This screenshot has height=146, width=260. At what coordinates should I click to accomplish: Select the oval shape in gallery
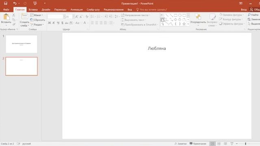click(x=180, y=15)
